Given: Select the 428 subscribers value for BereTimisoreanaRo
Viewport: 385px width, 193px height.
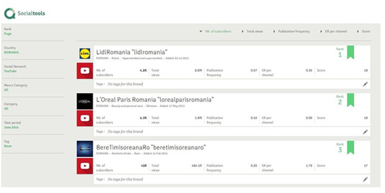Looking at the screenshot, I should (144, 166).
